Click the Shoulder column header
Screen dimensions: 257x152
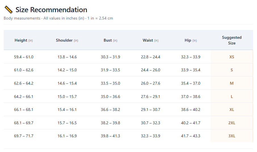pyautogui.click(x=67, y=40)
